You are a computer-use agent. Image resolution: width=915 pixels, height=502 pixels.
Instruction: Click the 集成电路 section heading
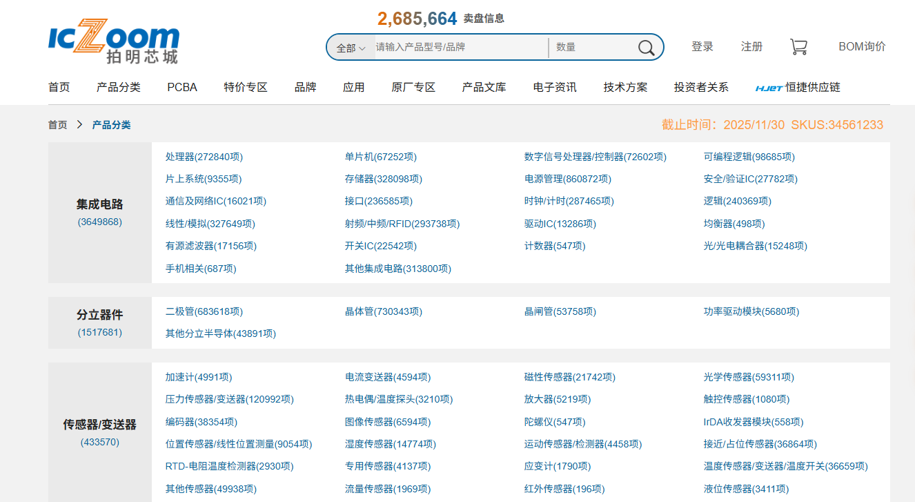click(x=100, y=204)
